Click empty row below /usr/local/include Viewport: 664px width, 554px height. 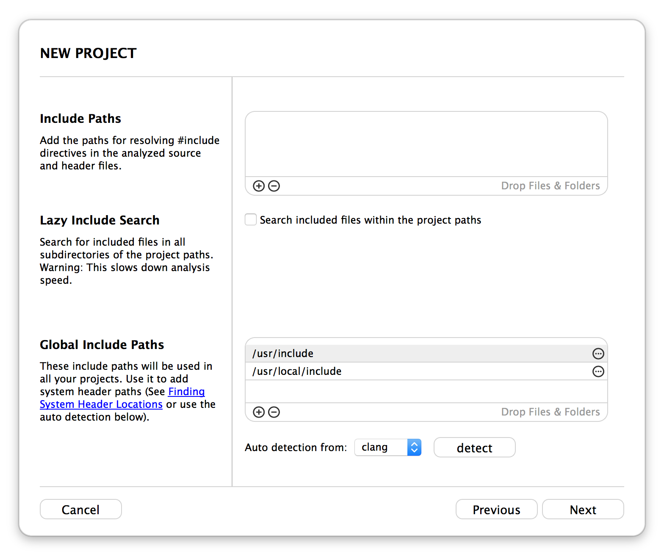(x=426, y=391)
